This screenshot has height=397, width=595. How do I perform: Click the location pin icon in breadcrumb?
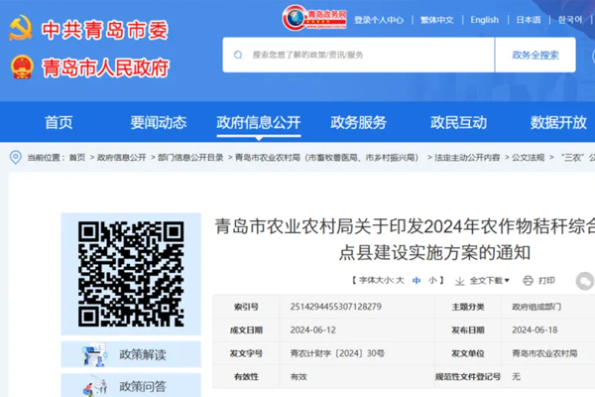(15, 157)
